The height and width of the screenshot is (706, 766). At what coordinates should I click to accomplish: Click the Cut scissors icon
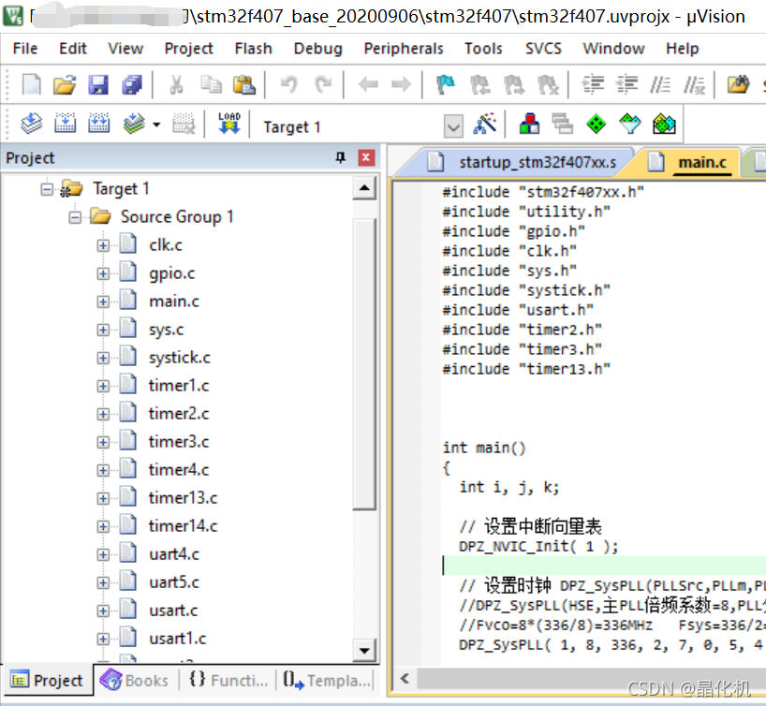click(176, 84)
